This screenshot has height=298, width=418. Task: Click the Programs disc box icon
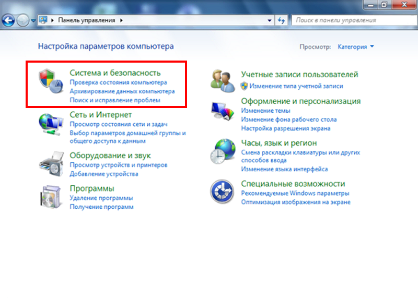coord(51,197)
